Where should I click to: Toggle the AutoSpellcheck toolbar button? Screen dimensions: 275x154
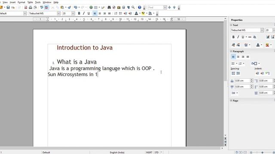[46, 7]
